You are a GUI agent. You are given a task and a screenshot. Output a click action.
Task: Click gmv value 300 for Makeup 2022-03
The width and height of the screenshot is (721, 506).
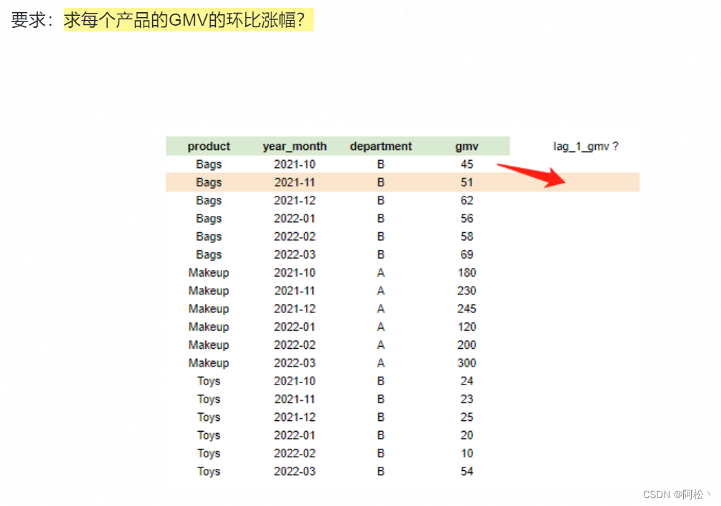click(x=467, y=363)
